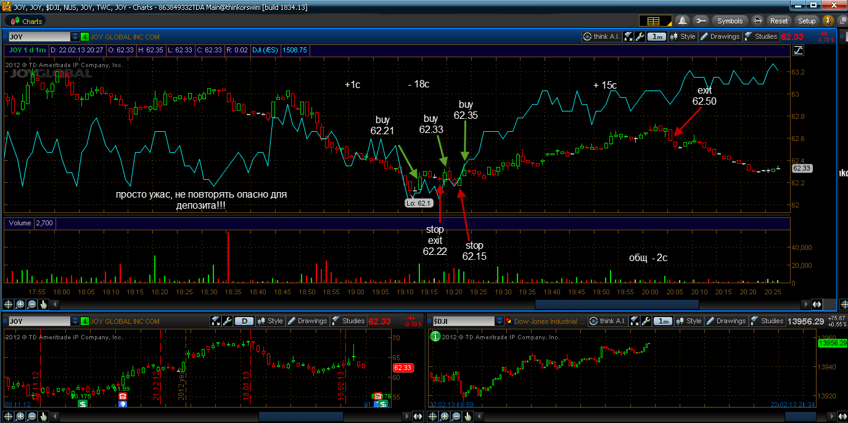848x423 pixels.
Task: Click the zoom in magnifier under main chart
Action: pos(20,304)
